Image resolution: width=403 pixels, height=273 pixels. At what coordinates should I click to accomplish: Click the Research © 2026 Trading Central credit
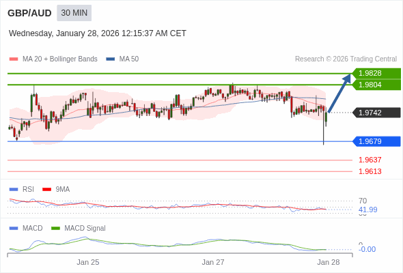click(x=346, y=59)
